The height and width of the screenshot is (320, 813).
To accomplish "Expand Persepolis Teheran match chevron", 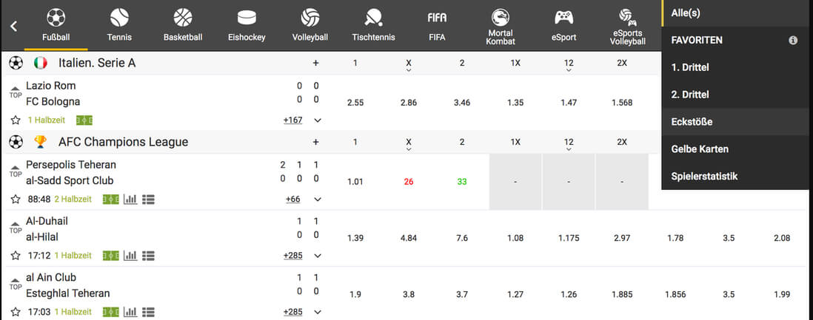I will pos(318,200).
